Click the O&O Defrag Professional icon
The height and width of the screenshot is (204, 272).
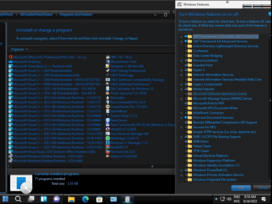pyautogui.click(x=108, y=70)
